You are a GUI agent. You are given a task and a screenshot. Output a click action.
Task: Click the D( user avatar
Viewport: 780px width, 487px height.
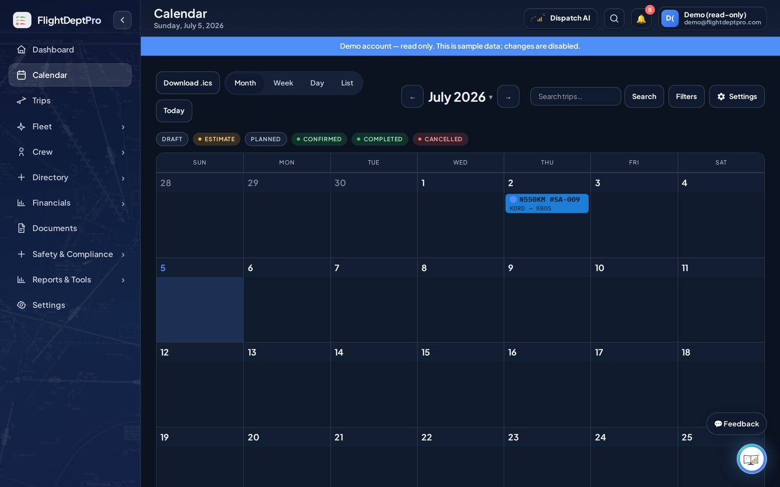[x=670, y=19]
